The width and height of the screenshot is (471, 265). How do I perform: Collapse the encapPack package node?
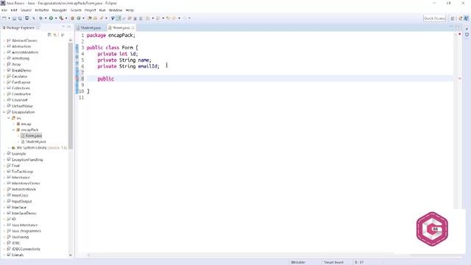pos(13,130)
